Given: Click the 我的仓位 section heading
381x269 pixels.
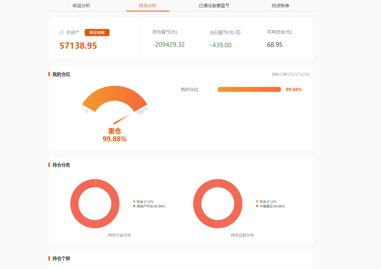Looking at the screenshot, I should point(61,74).
